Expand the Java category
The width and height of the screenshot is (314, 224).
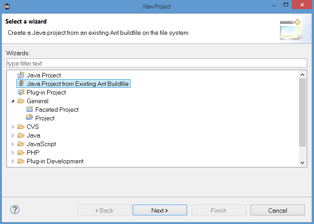coord(13,135)
